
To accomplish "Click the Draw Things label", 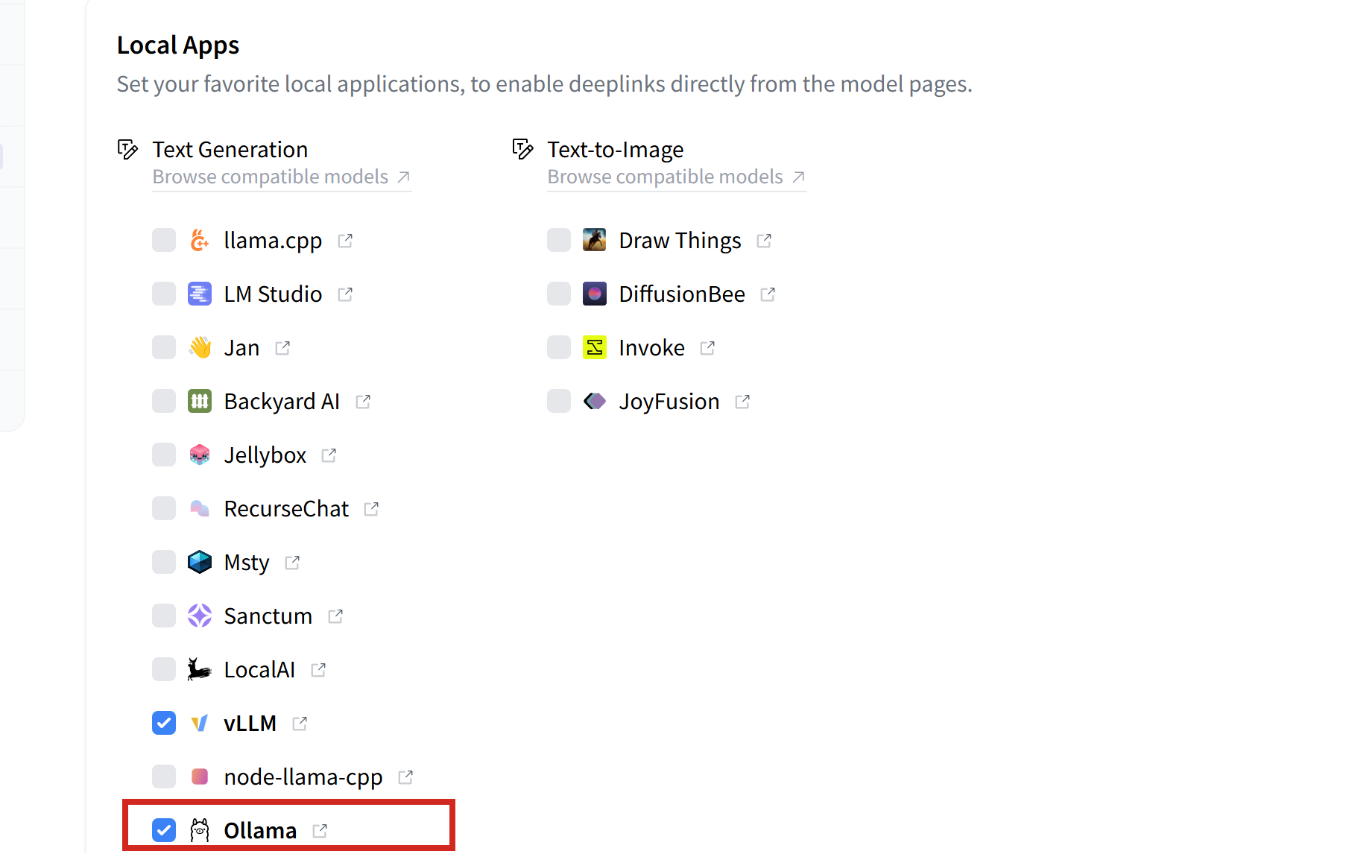I will [x=680, y=241].
